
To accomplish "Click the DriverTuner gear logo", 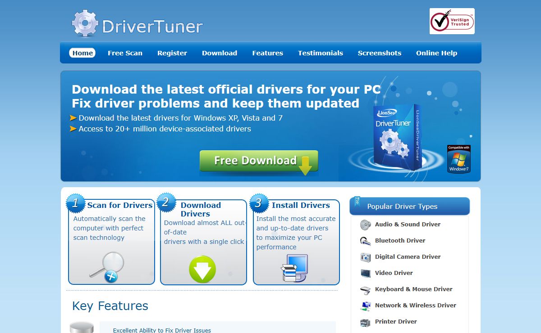I will coord(85,24).
